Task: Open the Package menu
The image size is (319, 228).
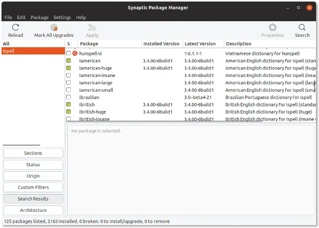Action: [39, 18]
